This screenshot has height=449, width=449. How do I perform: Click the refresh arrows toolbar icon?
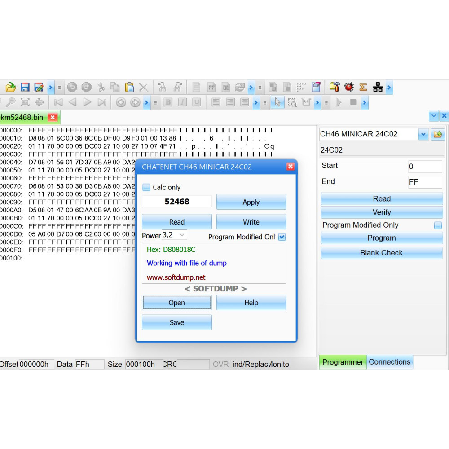tap(240, 87)
